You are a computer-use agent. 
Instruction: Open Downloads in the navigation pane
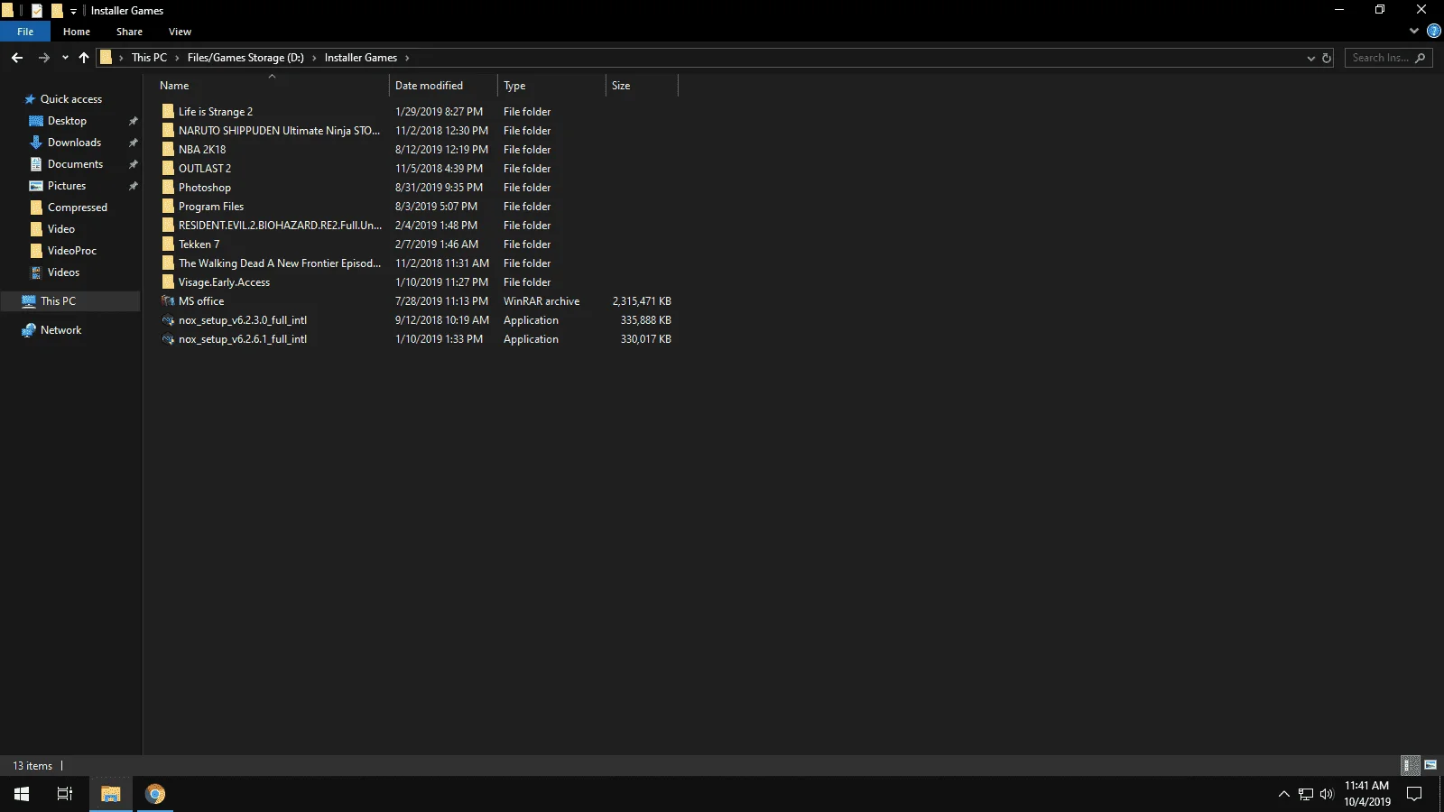pyautogui.click(x=74, y=143)
